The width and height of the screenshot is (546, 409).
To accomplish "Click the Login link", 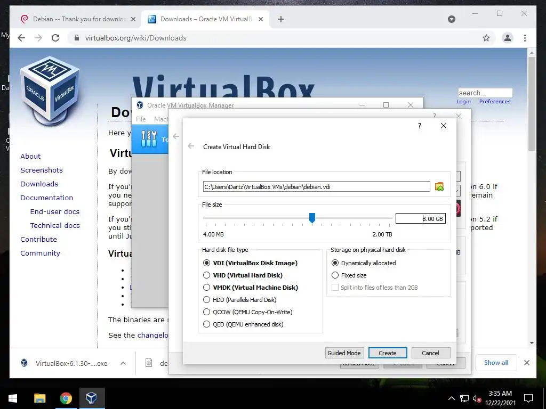I will tap(463, 101).
